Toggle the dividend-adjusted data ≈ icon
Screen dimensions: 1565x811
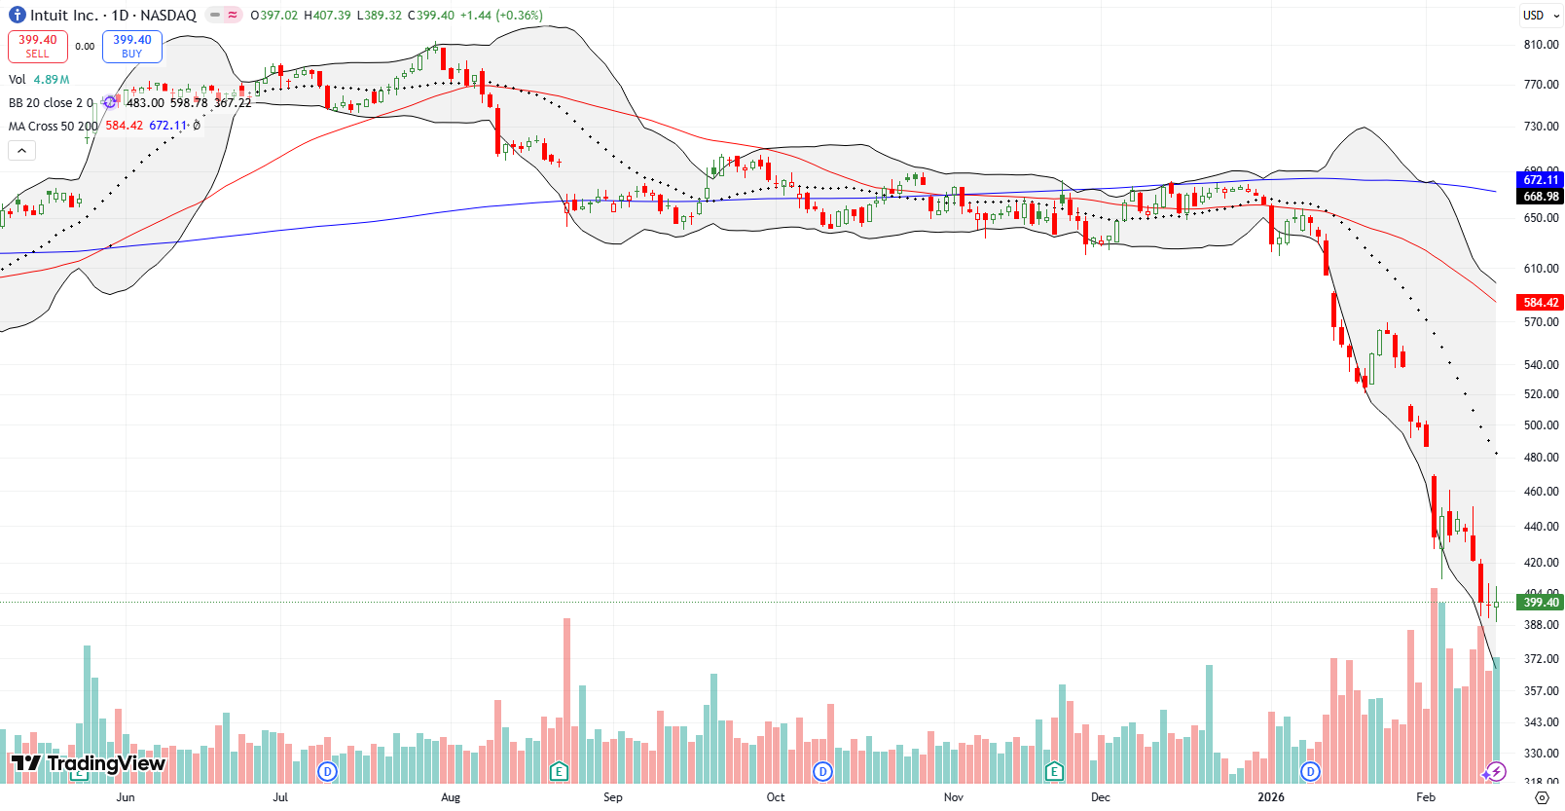pos(232,15)
